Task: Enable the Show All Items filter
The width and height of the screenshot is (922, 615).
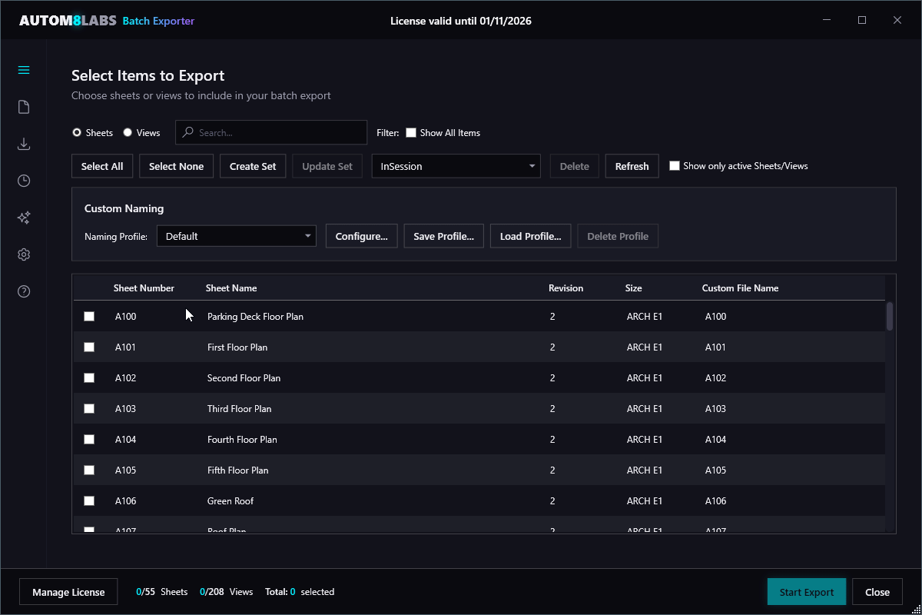Action: (x=410, y=132)
